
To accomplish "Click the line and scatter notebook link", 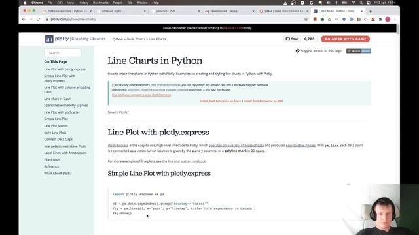I will tap(187, 161).
